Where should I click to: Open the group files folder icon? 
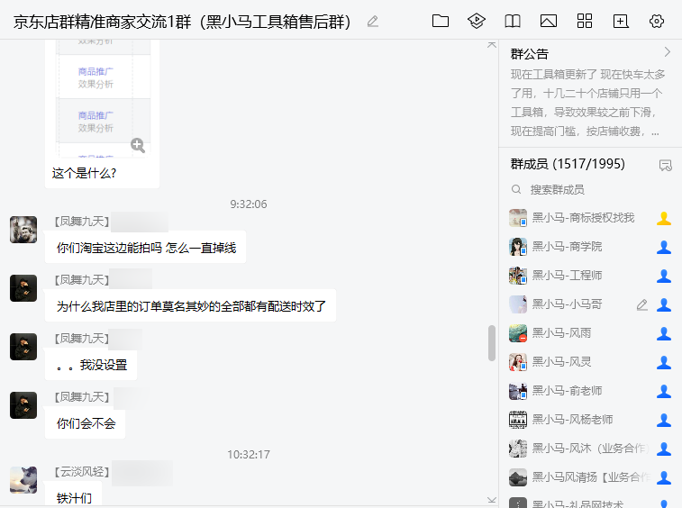(441, 22)
